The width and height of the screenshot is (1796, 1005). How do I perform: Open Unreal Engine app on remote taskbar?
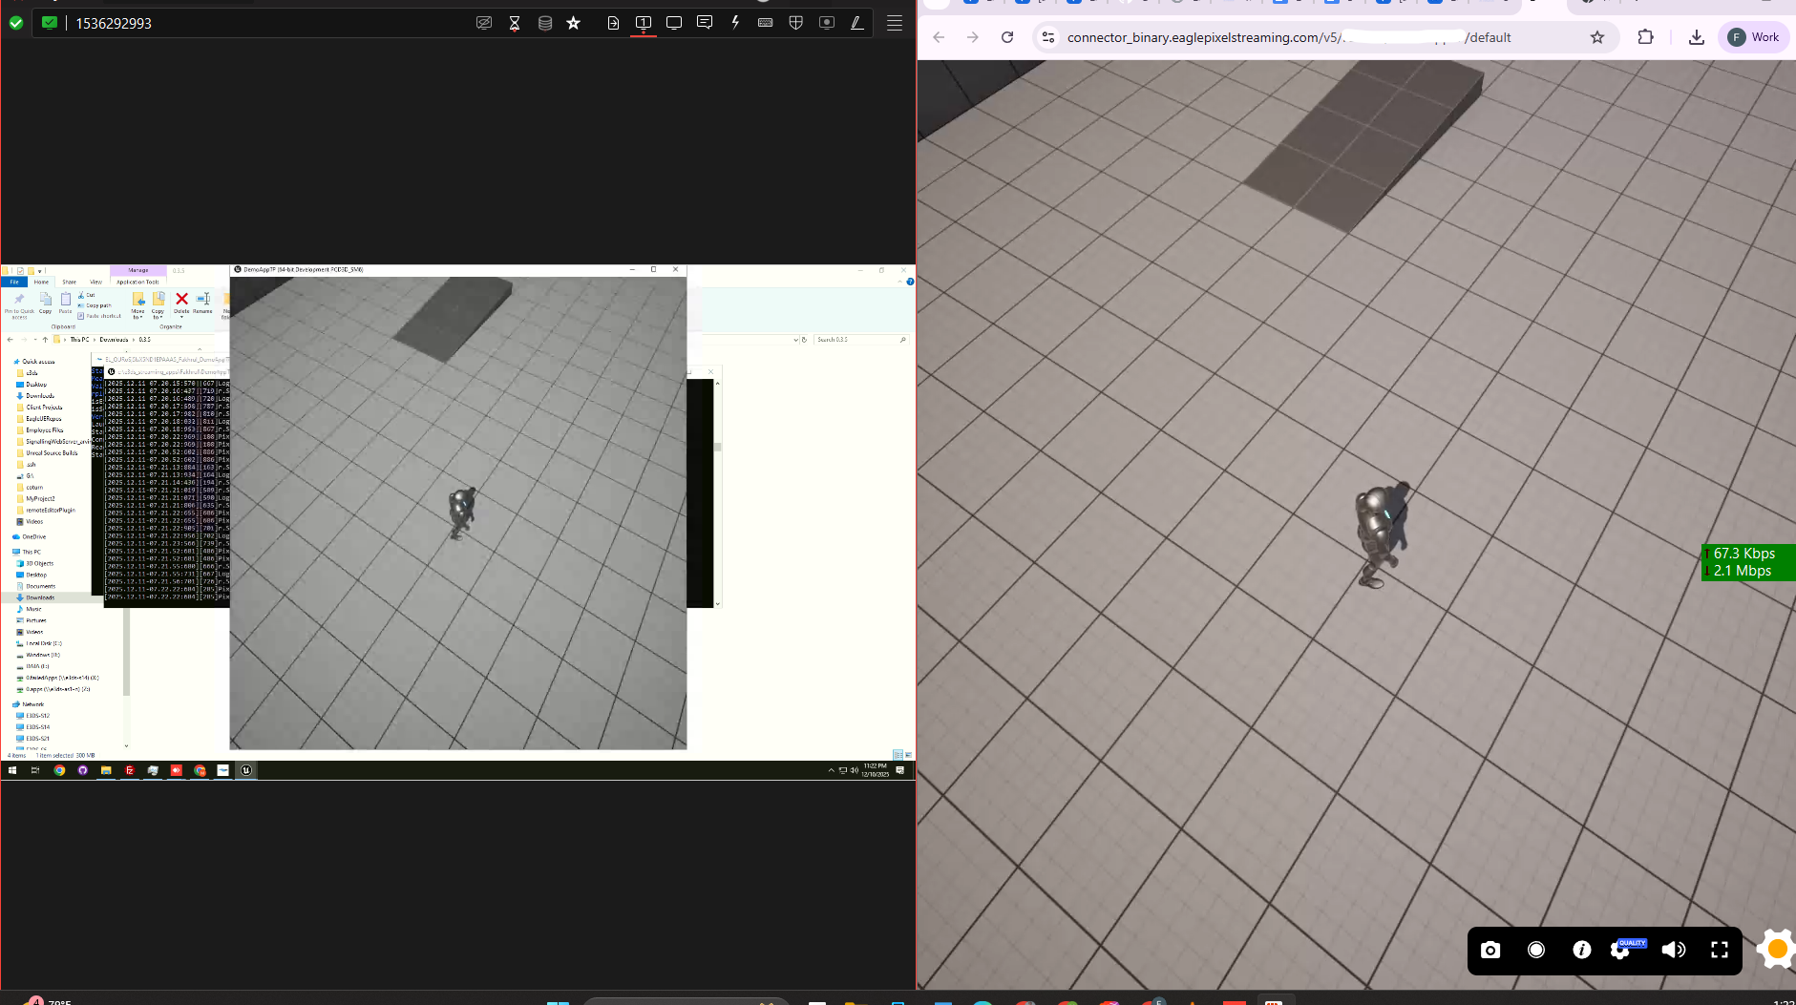tap(246, 770)
